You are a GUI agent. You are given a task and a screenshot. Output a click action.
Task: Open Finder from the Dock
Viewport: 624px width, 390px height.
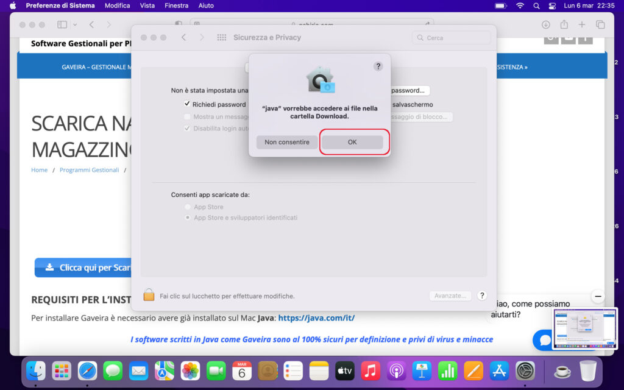[36, 371]
